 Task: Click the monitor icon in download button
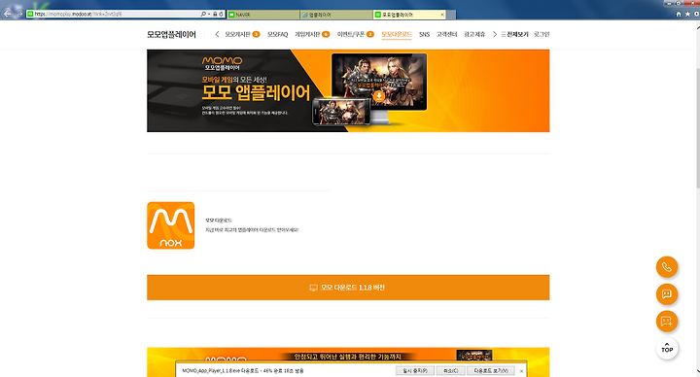tap(313, 288)
